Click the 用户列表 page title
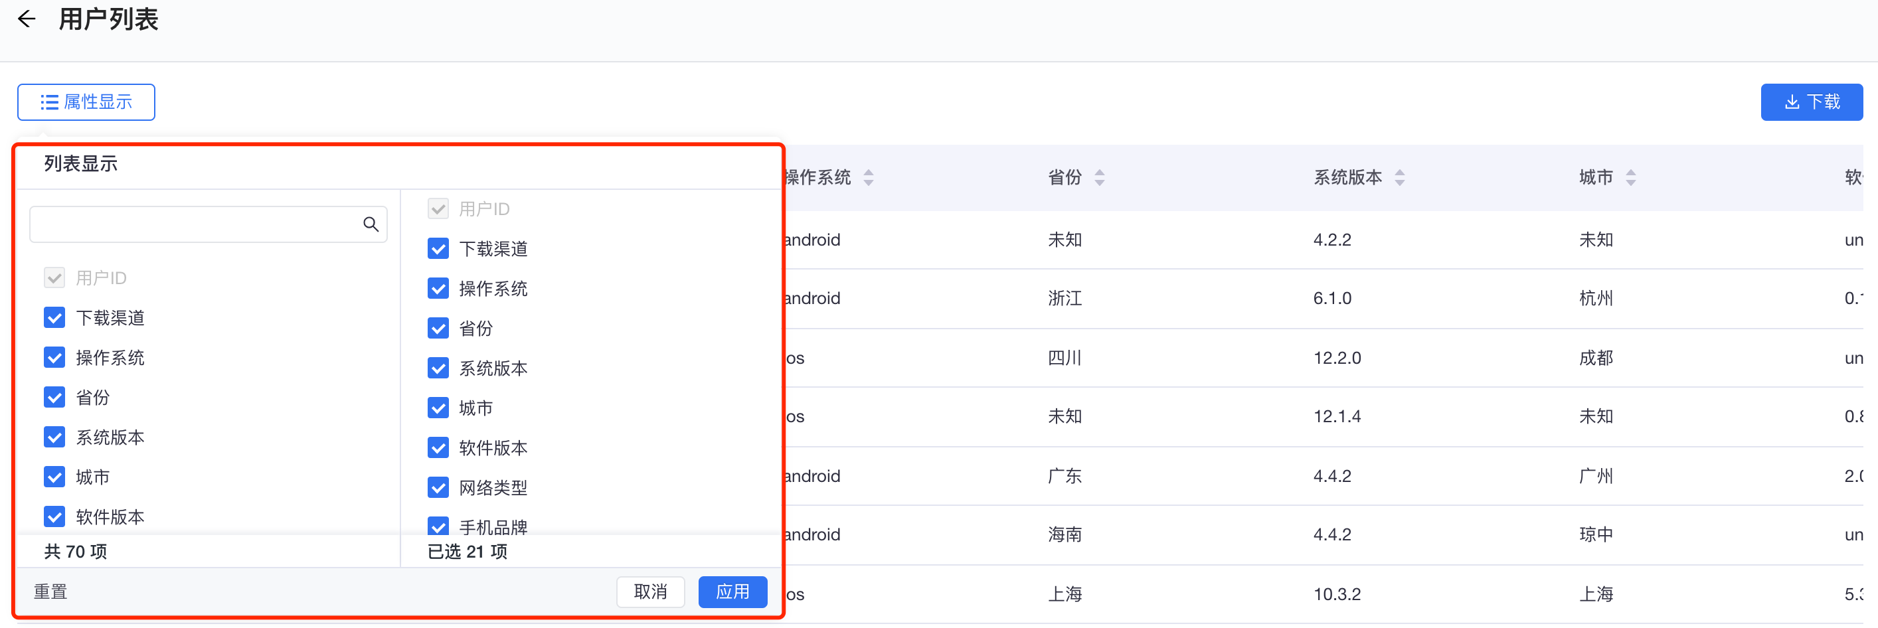 coord(109,19)
